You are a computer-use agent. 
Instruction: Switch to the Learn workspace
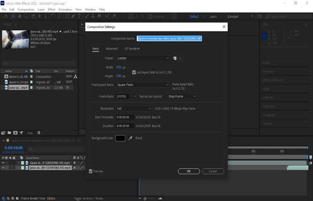pos(213,17)
